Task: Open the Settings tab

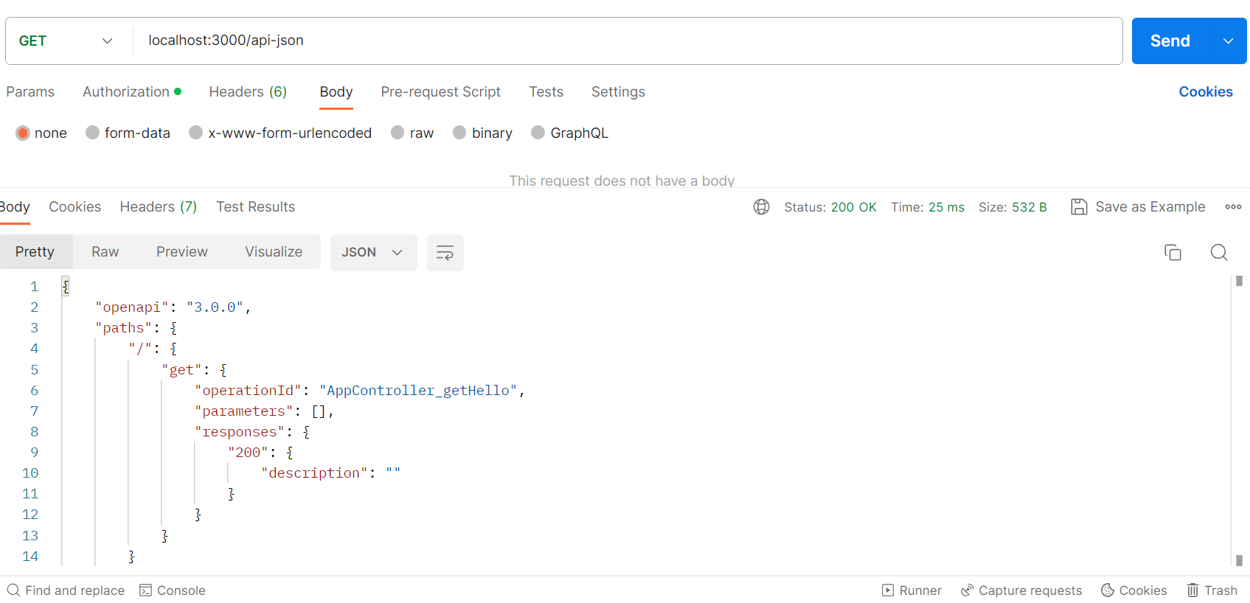Action: [618, 91]
